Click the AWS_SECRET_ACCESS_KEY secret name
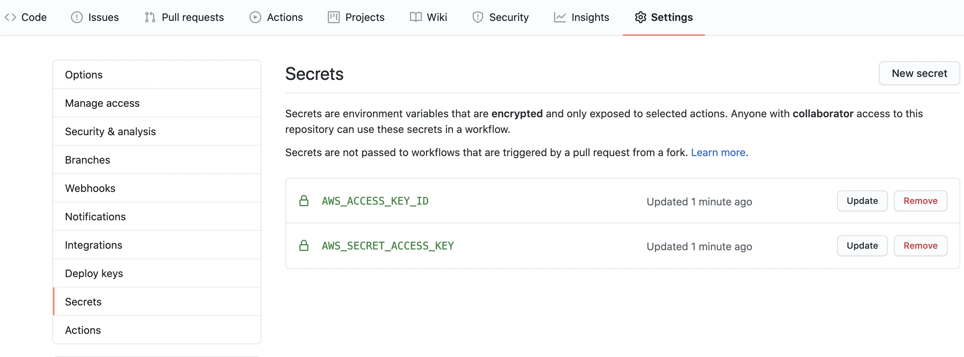Screen dimensions: 964x357 (x=388, y=245)
